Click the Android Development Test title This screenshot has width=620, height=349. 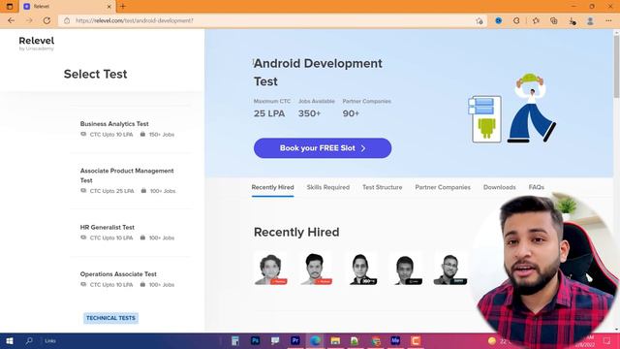[318, 73]
